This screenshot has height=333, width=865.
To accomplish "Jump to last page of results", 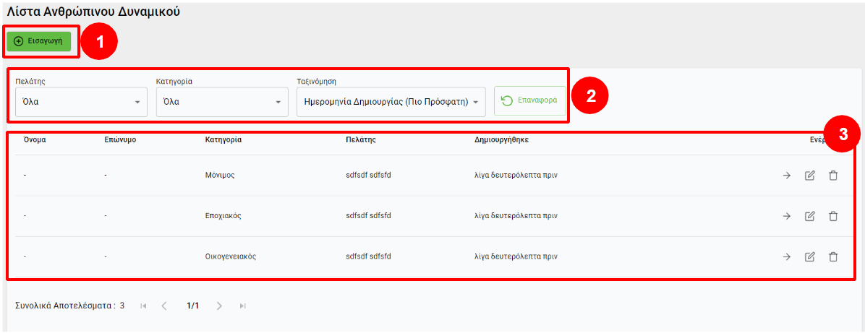I will [242, 306].
